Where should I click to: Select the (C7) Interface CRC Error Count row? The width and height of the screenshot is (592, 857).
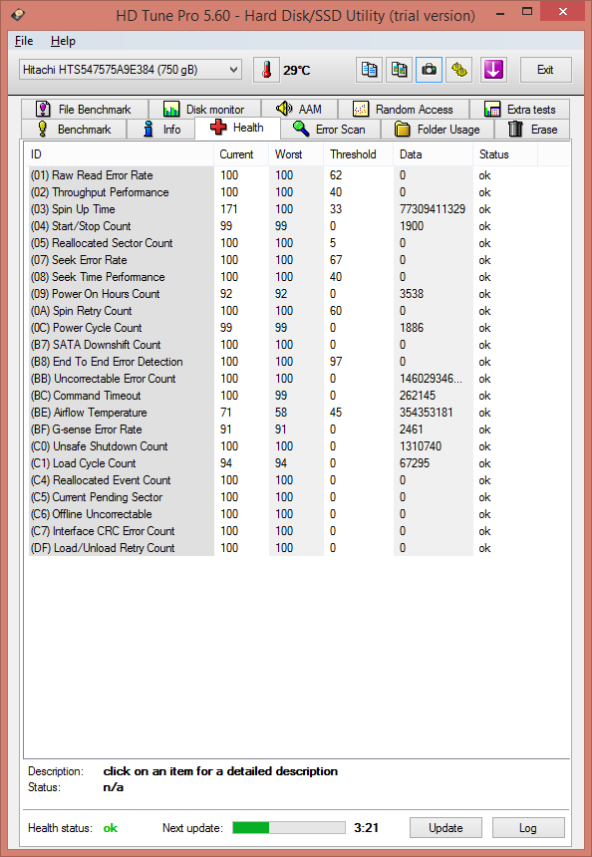click(x=283, y=531)
